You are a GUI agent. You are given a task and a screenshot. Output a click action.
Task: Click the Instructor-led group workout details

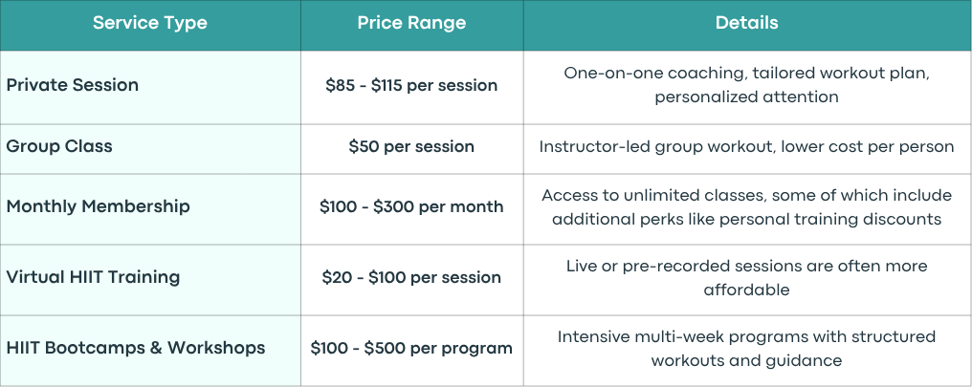746,147
